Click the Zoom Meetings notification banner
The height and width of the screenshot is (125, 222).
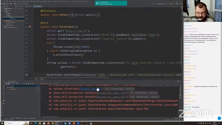pyautogui.click(x=111, y=3)
